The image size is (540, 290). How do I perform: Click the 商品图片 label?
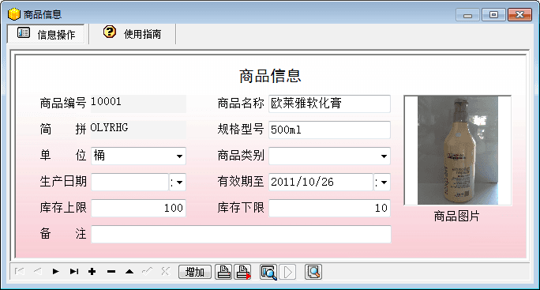(x=456, y=217)
